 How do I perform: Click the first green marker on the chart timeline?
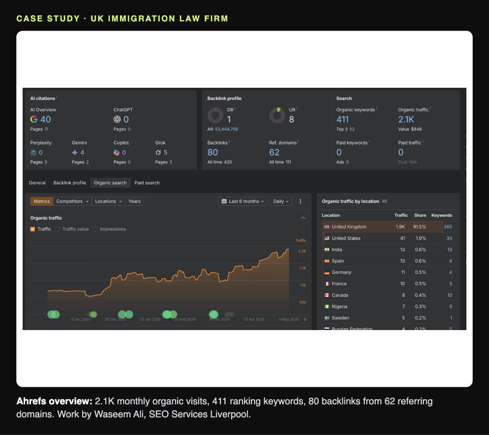(51, 314)
